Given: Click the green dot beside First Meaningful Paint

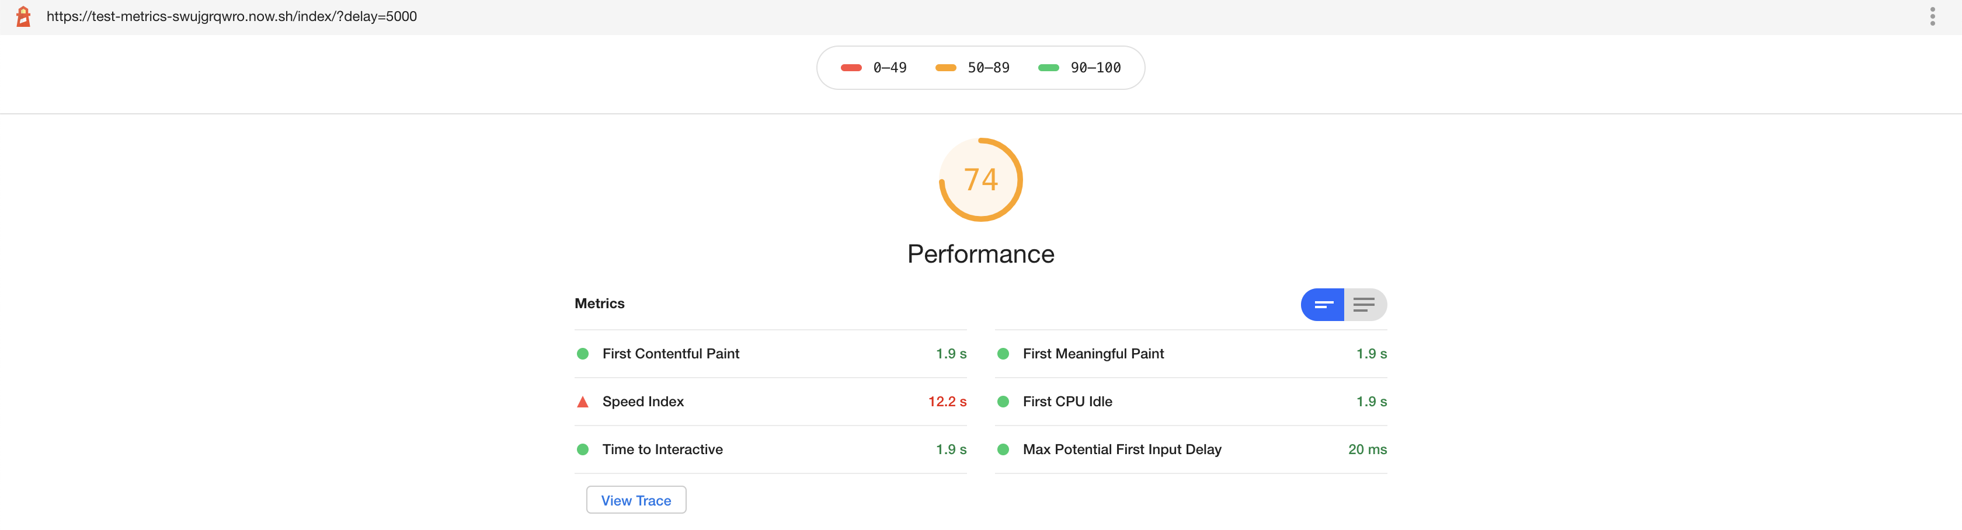Looking at the screenshot, I should [x=1003, y=353].
